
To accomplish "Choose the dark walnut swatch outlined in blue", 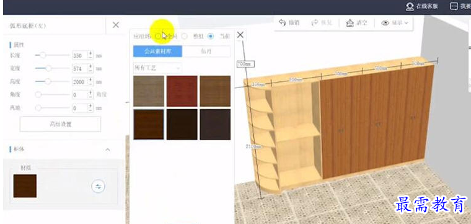I will pos(149,125).
